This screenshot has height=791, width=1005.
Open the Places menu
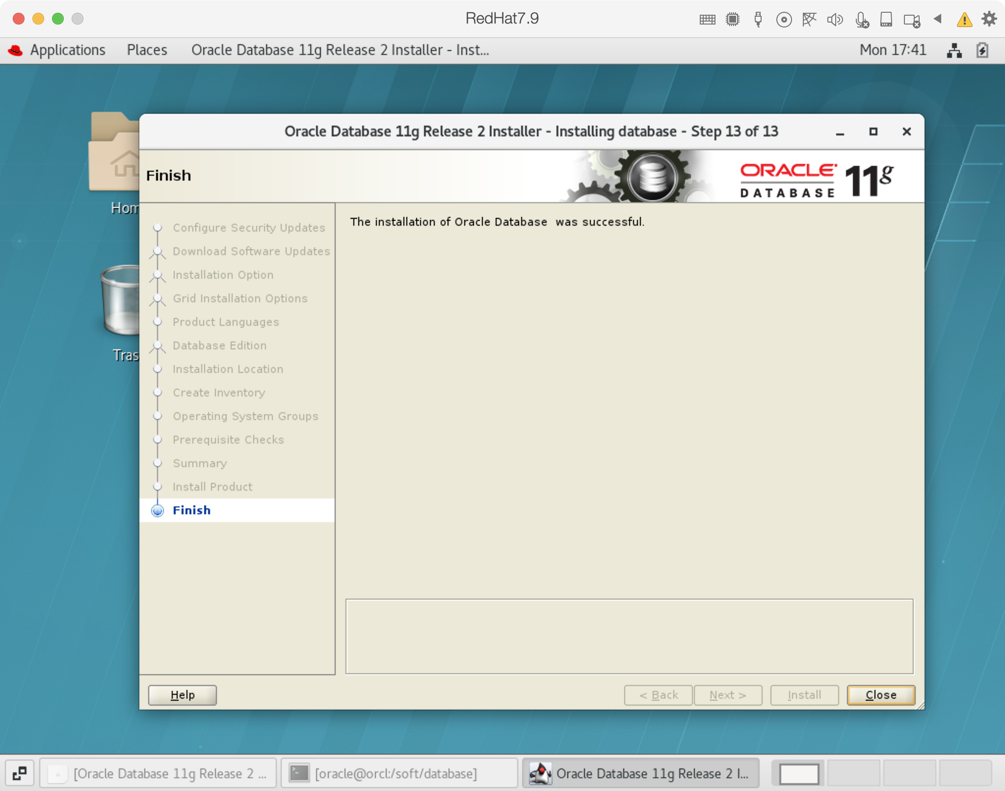147,50
